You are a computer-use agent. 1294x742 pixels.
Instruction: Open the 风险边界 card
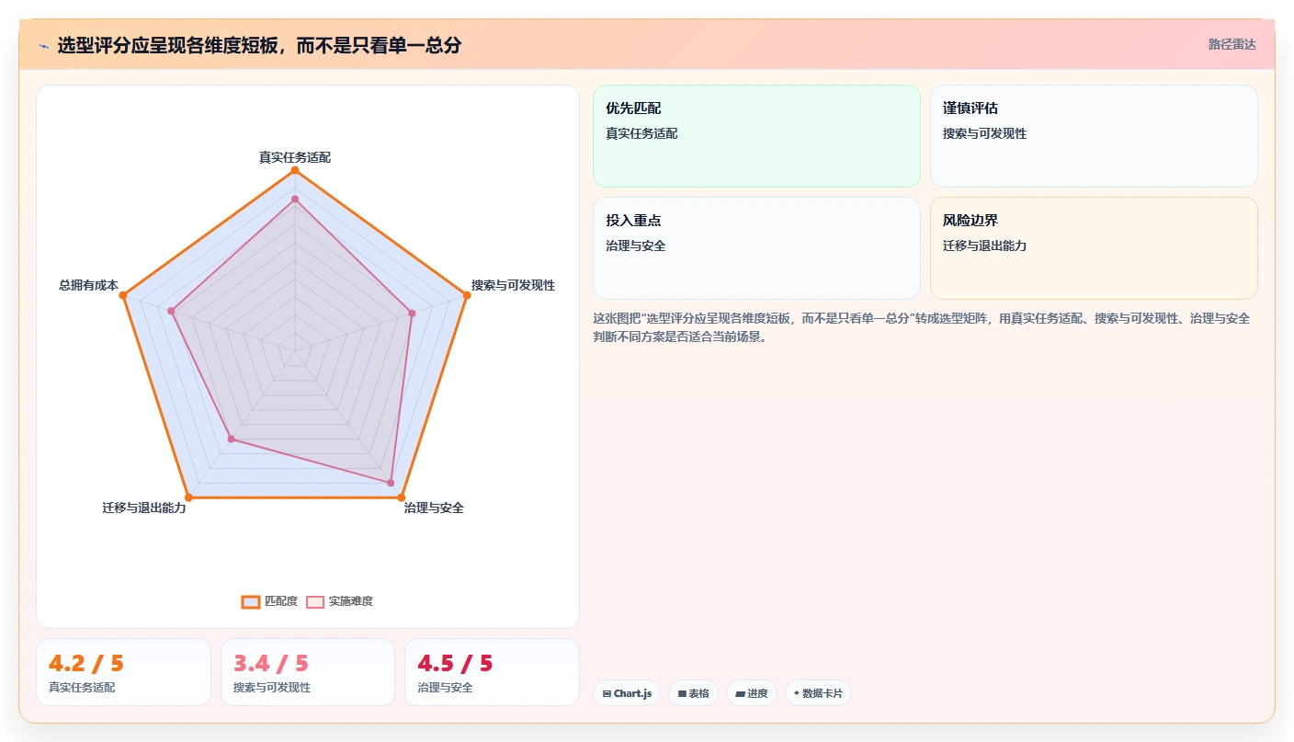(x=1094, y=248)
